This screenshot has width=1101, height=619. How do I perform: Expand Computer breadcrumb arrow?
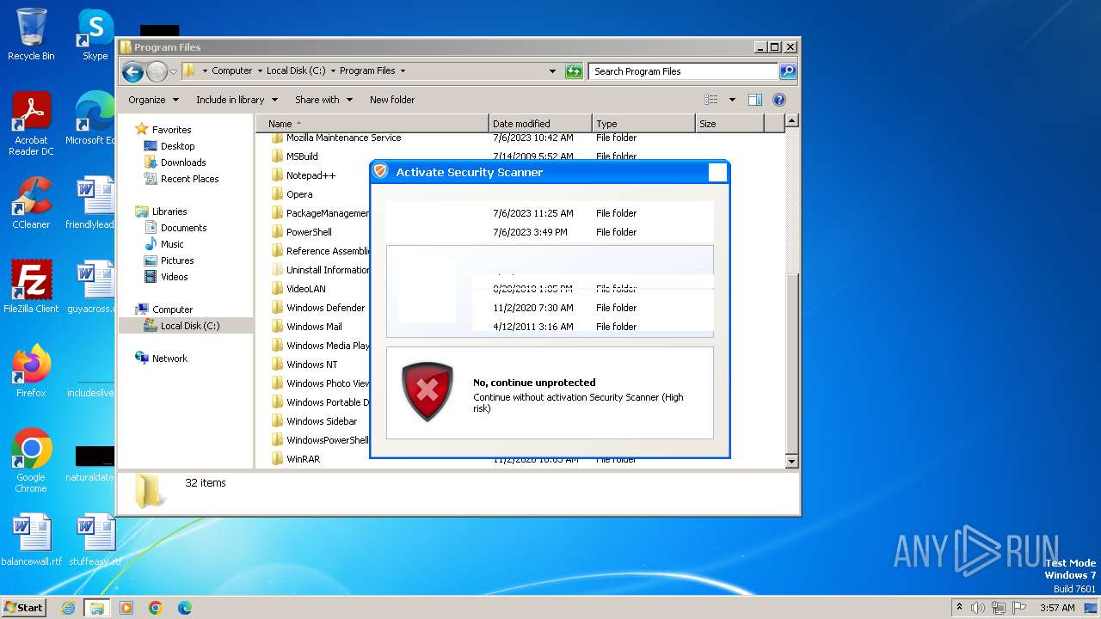pos(261,71)
